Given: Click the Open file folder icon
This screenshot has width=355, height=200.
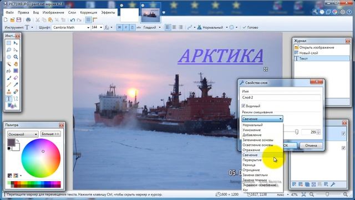Looking at the screenshot, I should point(12,20).
